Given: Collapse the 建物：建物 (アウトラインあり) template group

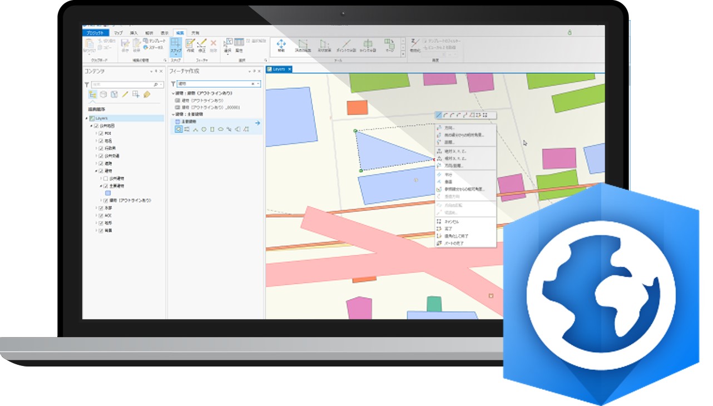Looking at the screenshot, I should 173,93.
